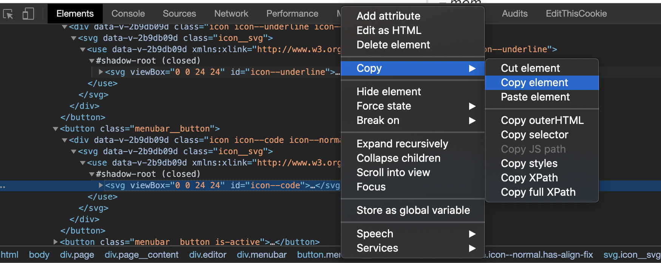Screen dimensions: 661x263
Task: Collapse the button class menubar__button node
Action: pos(56,129)
